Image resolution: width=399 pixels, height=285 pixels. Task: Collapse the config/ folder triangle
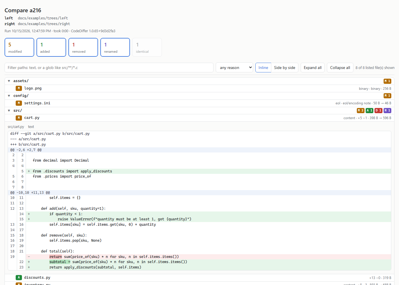pyautogui.click(x=9, y=96)
